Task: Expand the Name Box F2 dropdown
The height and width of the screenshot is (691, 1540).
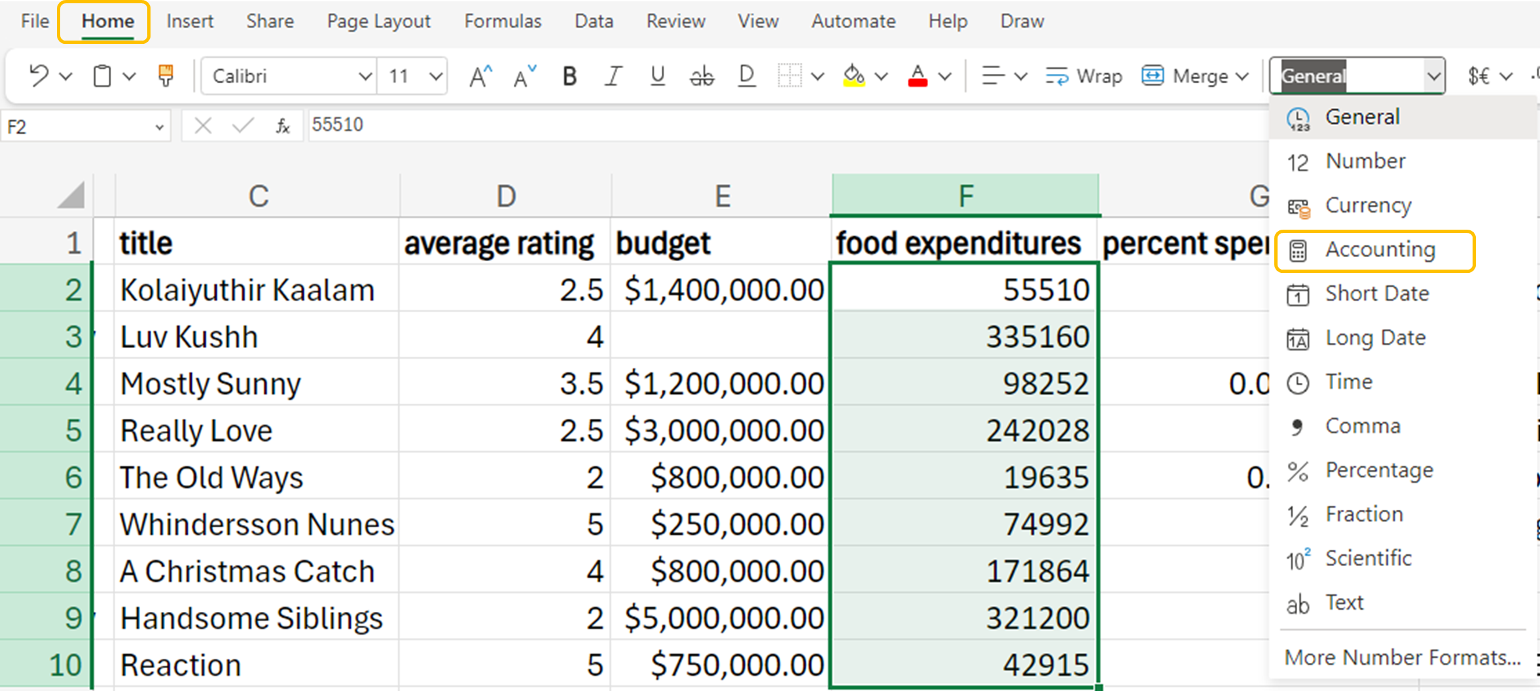Action: (159, 127)
